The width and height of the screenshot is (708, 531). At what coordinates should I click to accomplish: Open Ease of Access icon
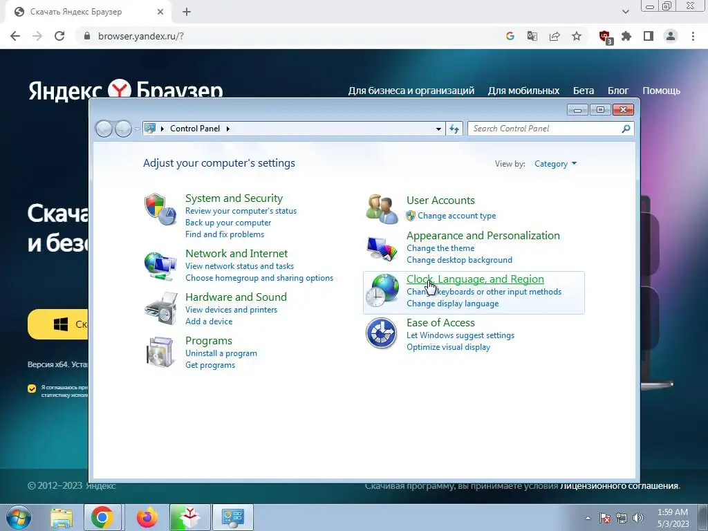tap(382, 333)
